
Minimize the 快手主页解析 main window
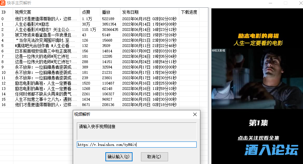click(270, 3)
